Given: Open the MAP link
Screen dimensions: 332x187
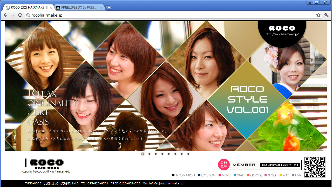Looking at the screenshot, I should point(284,175).
